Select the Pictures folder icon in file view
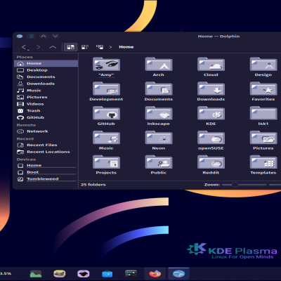This screenshot has width=281, height=281. (x=263, y=138)
